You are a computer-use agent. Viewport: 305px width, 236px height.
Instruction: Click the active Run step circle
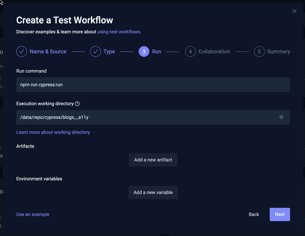tap(144, 52)
